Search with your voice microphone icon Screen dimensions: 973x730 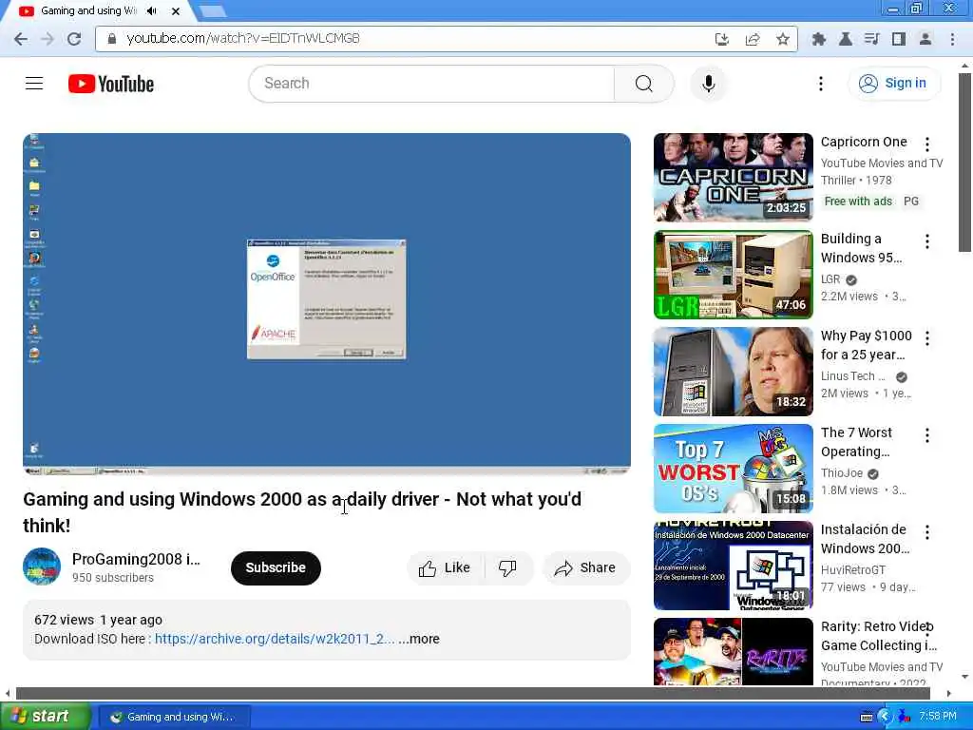(708, 84)
